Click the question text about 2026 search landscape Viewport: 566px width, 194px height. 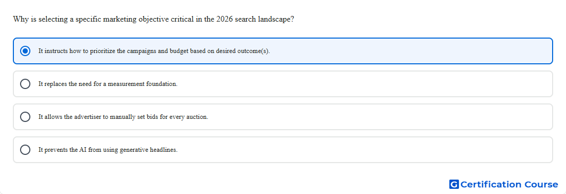click(x=153, y=19)
